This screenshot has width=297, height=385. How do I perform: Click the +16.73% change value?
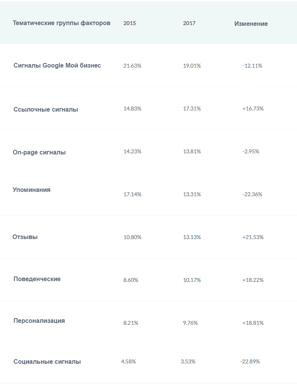(253, 109)
